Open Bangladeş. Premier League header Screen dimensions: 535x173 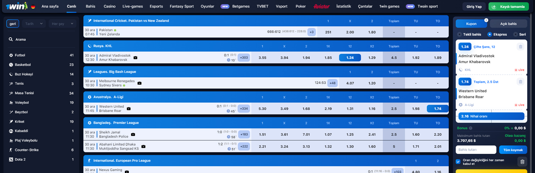click(266, 123)
